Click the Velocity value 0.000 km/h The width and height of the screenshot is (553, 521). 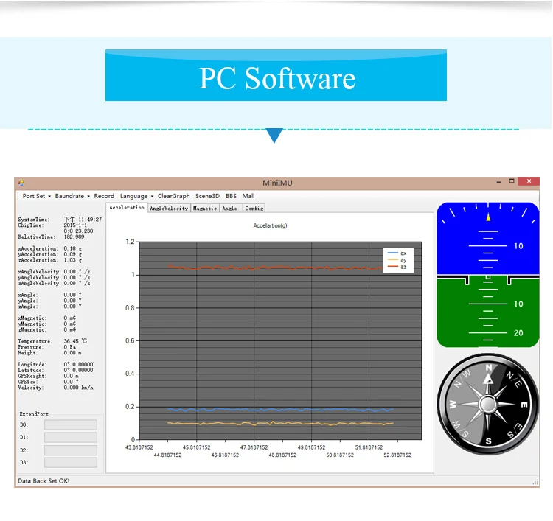pyautogui.click(x=78, y=388)
